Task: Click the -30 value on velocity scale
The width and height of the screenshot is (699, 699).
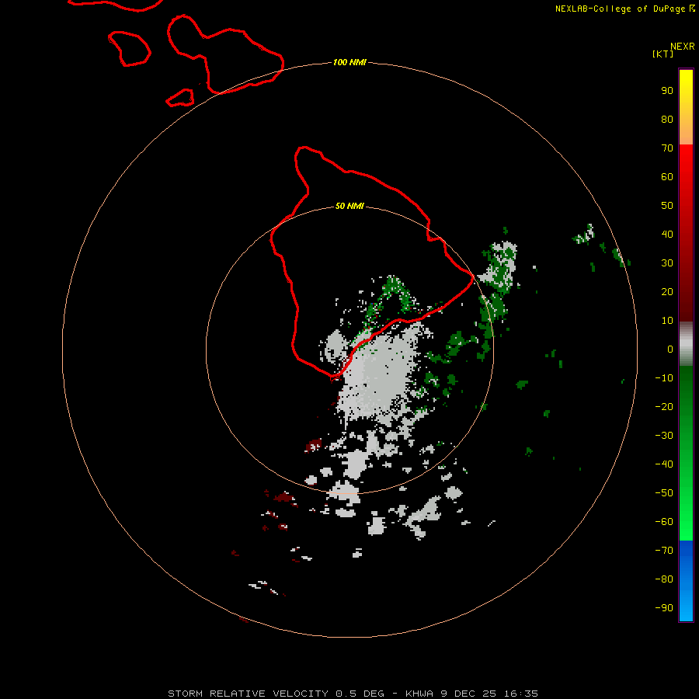Action: [664, 436]
